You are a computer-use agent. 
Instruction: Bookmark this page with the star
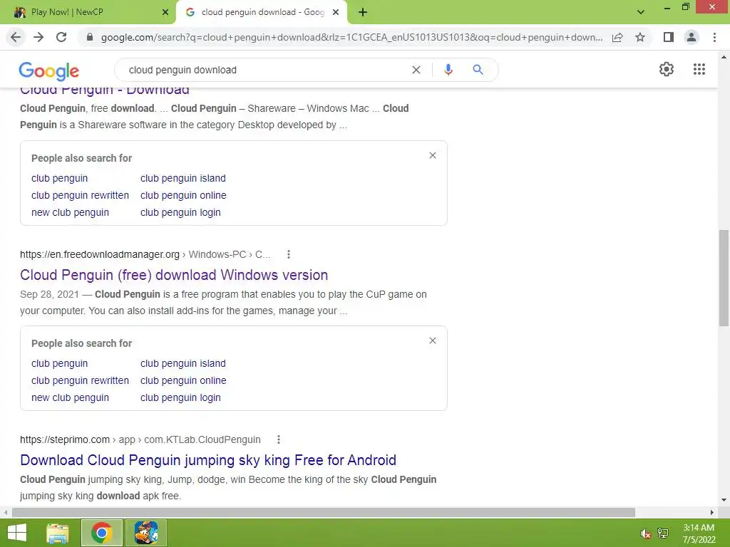pos(640,37)
